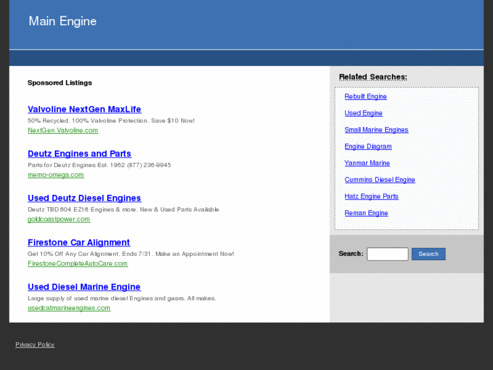Focus the Search text input field
The width and height of the screenshot is (493, 370).
(x=388, y=254)
